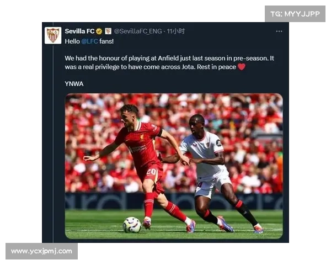Open the @LFC mention link
Viewport: 331px width, 265px height.
click(x=89, y=41)
